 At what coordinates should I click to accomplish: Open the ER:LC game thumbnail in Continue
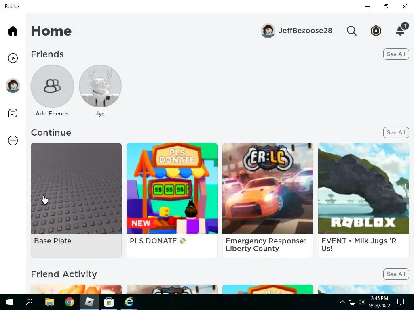[x=268, y=188]
